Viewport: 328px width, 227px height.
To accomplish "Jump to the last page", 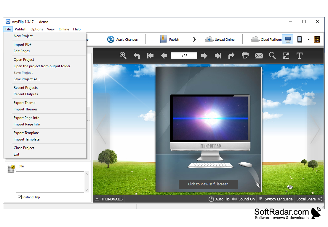I will coord(218,56).
